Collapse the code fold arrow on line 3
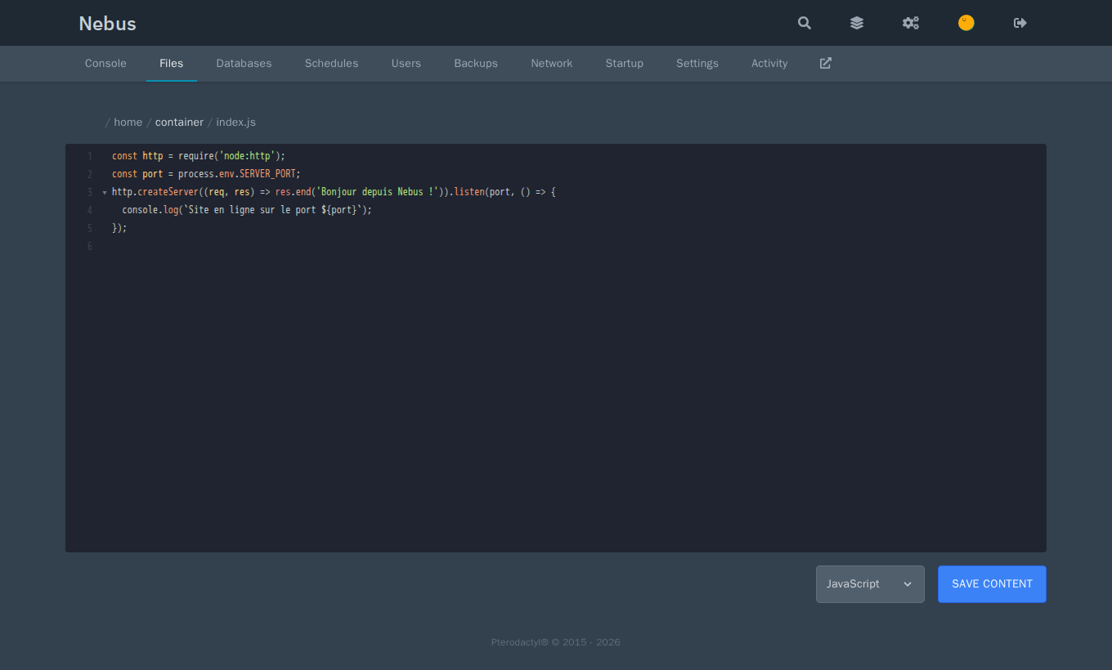Screen dimensions: 1112x670 pos(105,193)
